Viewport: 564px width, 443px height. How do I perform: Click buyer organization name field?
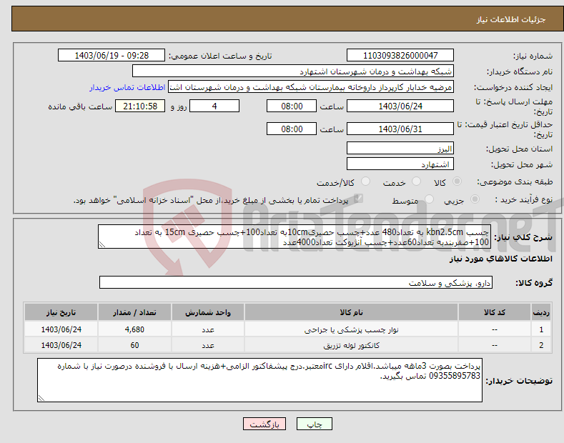click(293, 71)
